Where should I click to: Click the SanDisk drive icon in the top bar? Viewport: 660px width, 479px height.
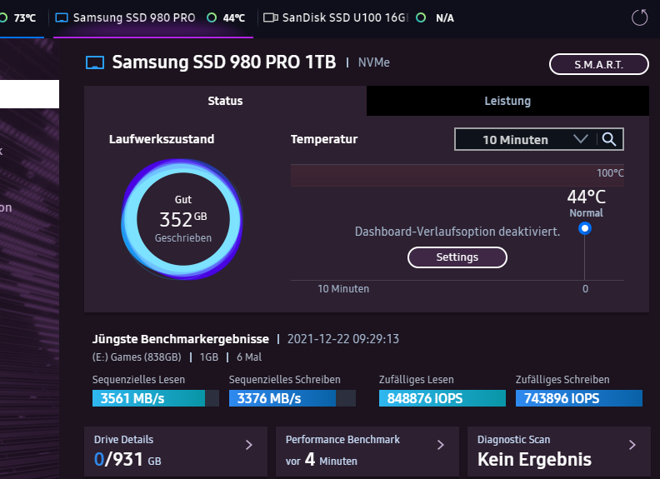click(x=271, y=17)
